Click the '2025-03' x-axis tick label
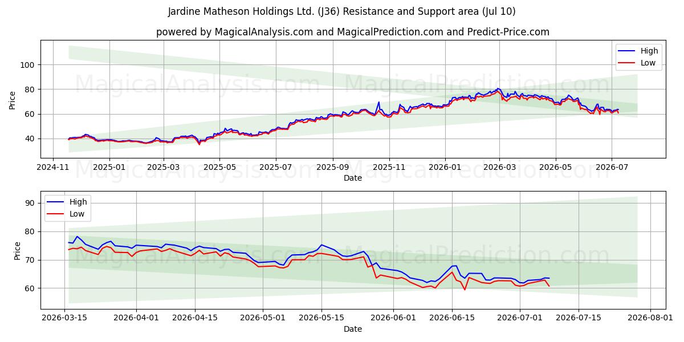 tap(164, 168)
